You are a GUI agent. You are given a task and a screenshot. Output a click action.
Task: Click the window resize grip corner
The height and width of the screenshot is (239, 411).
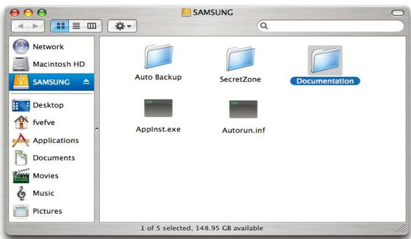pyautogui.click(x=401, y=229)
